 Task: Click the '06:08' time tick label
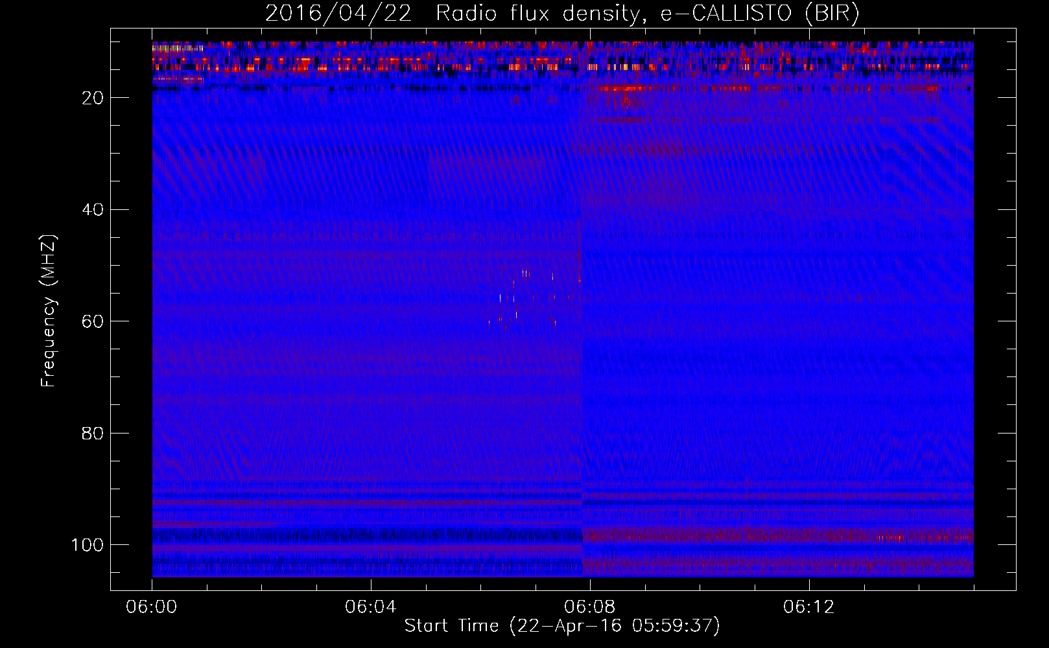pyautogui.click(x=590, y=607)
